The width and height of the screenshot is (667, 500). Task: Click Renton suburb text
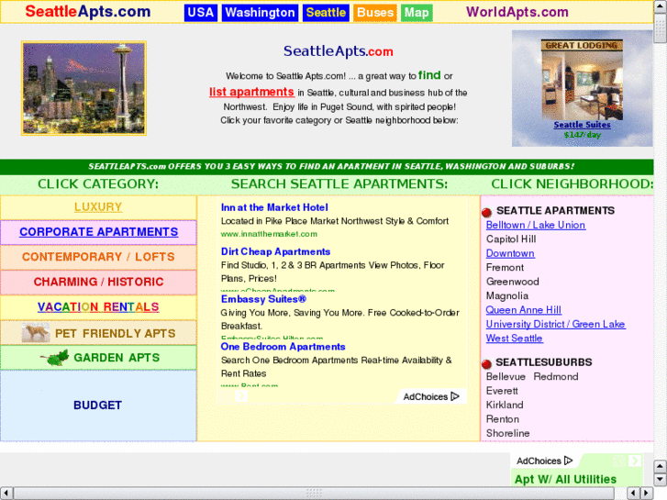[x=503, y=419]
